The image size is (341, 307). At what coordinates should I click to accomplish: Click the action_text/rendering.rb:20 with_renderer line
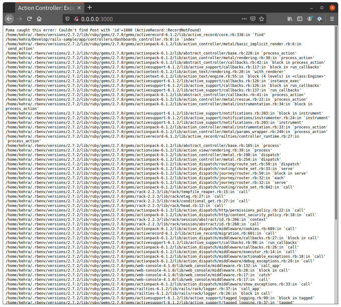(145, 72)
